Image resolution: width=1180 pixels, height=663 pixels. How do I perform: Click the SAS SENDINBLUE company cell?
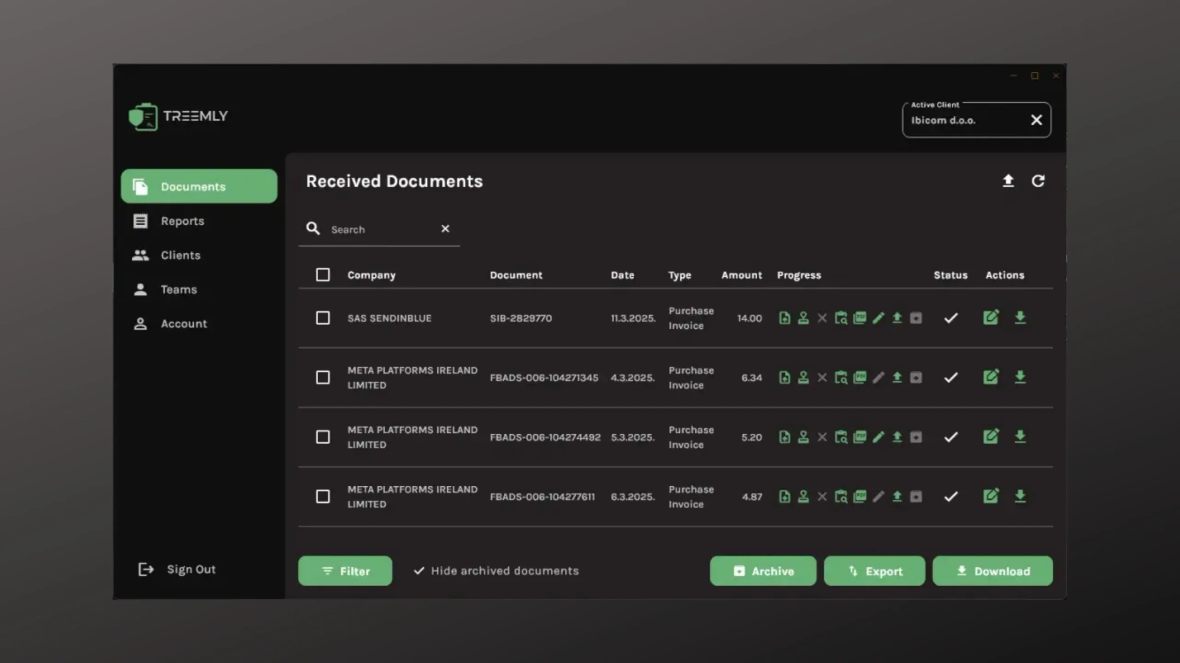[x=389, y=318]
